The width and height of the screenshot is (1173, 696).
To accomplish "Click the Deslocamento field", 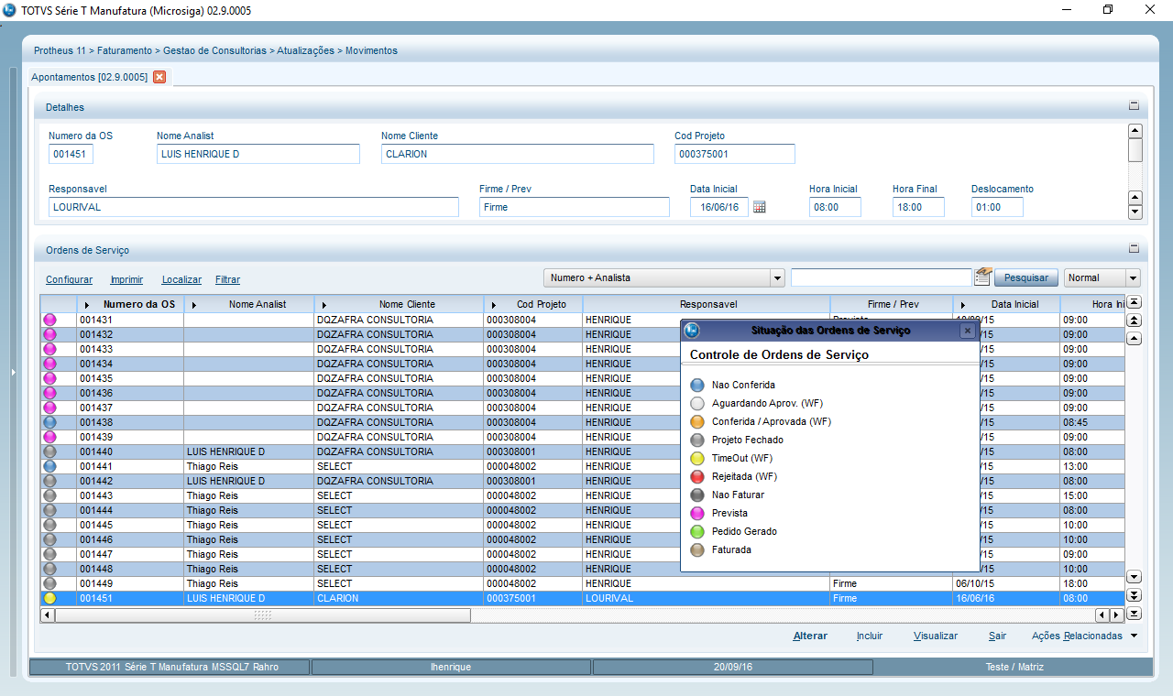I will [997, 207].
